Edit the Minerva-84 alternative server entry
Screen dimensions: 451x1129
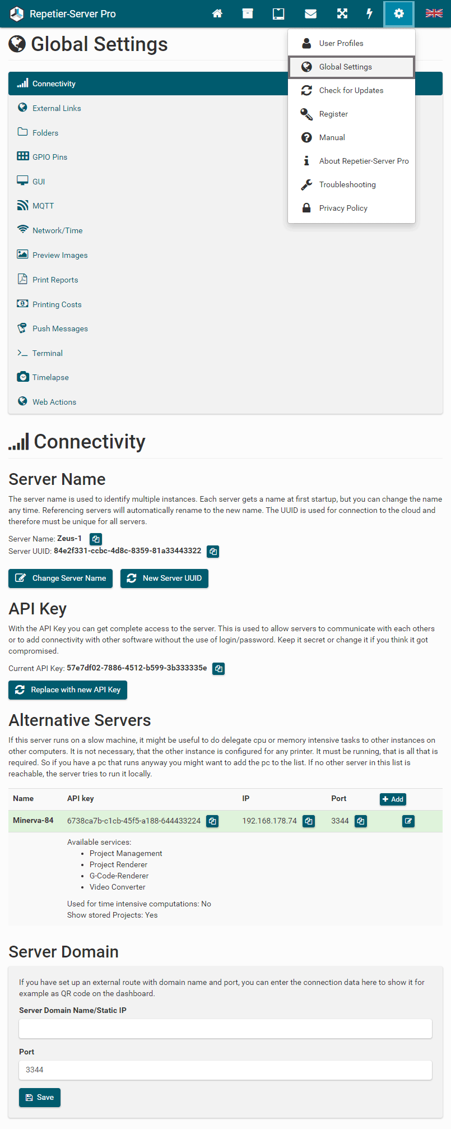click(408, 821)
